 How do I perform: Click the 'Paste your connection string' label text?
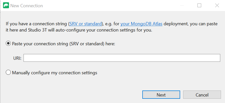point(64,44)
